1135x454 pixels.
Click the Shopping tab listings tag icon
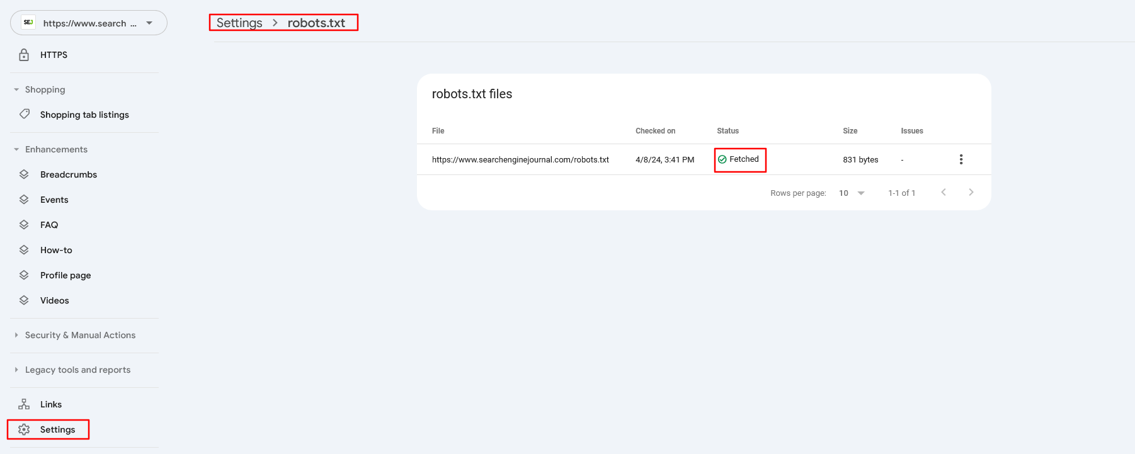click(x=25, y=114)
